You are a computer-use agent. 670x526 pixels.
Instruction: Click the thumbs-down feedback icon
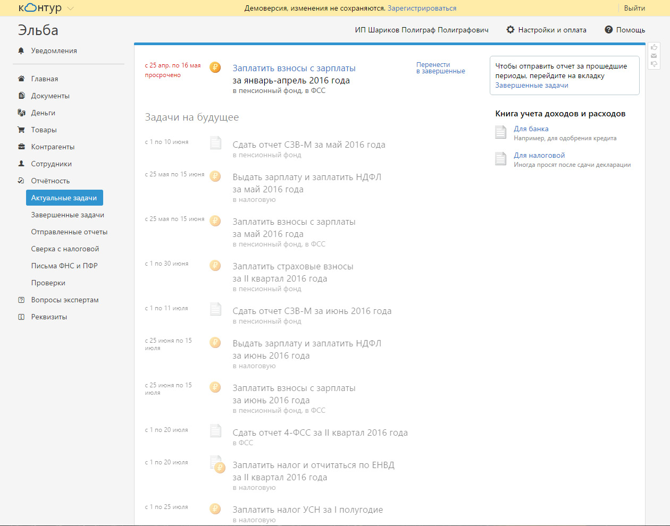pyautogui.click(x=654, y=64)
